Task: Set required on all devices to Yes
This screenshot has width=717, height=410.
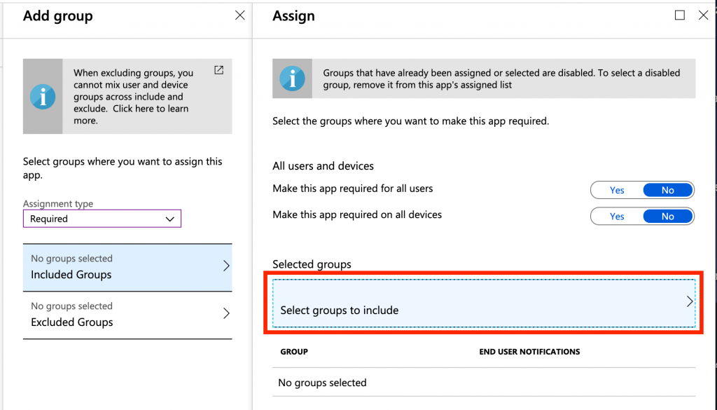Action: [x=617, y=217]
